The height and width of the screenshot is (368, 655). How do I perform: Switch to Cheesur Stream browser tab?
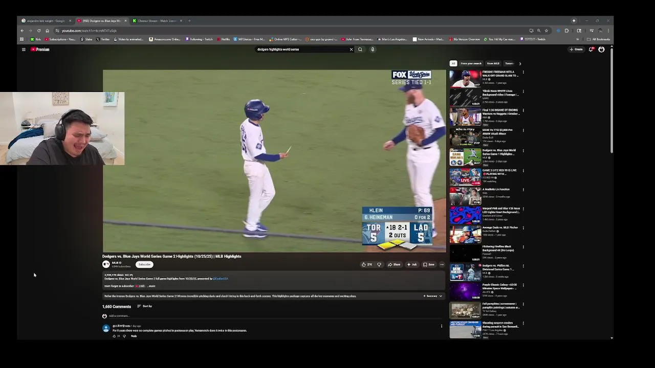click(x=157, y=21)
